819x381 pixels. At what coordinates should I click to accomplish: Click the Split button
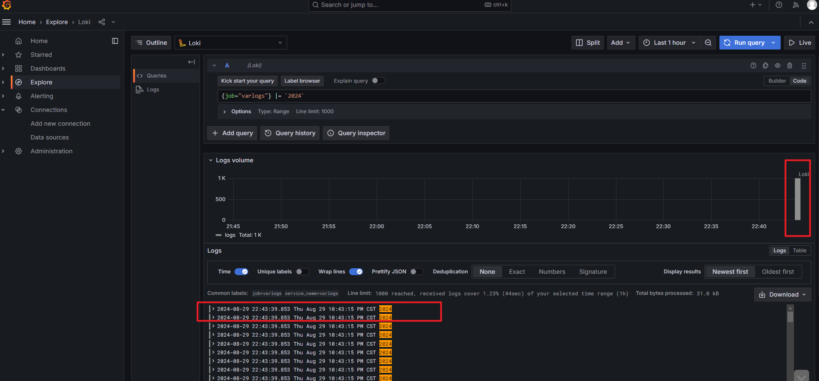[x=588, y=43]
